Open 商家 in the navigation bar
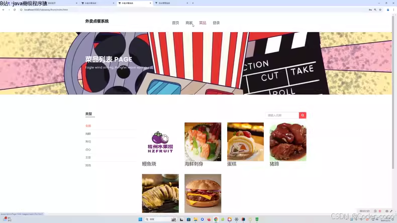 coord(189,23)
